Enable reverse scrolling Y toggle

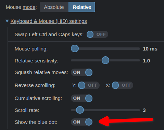pyautogui.click(x=89, y=85)
